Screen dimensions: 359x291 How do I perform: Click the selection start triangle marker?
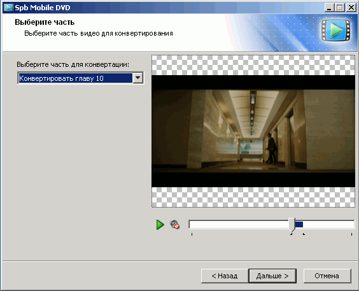[292, 234]
